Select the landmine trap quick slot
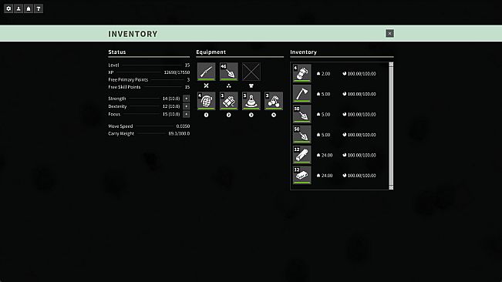This screenshot has width=502, height=282. 251,101
